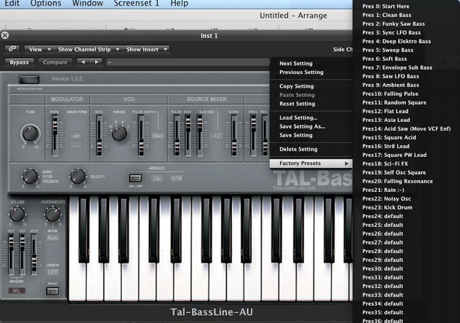Viewport: 460px width, 323px height.
Task: Open the preset name dropdown field
Action: click(188, 62)
